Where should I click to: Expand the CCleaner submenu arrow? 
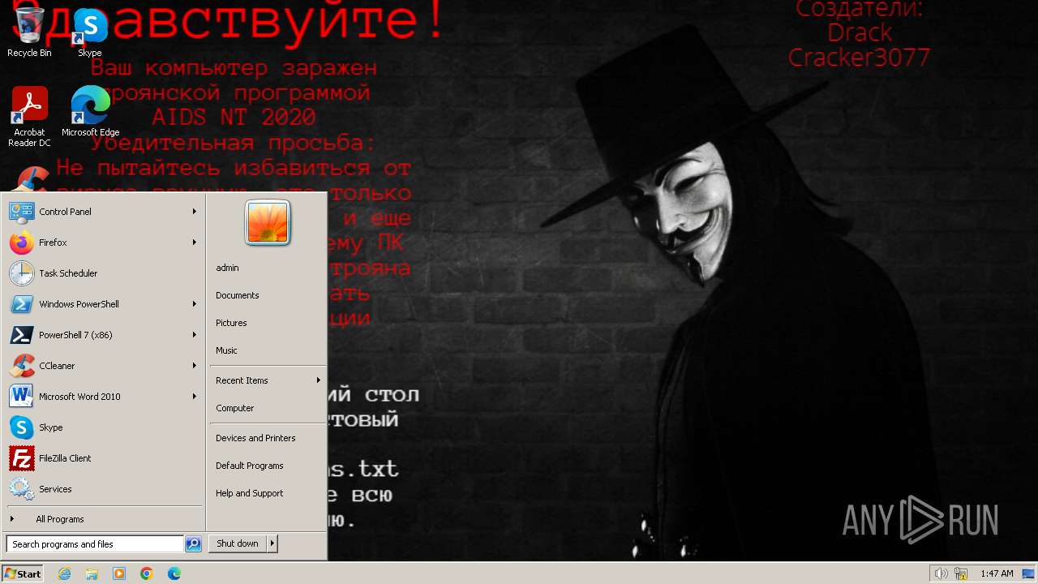tap(195, 366)
